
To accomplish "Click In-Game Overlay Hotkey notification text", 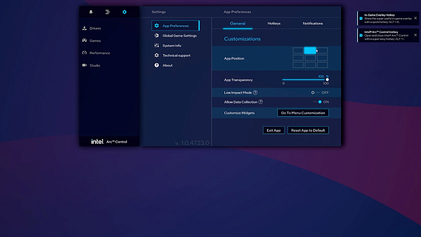I will 388,19.
